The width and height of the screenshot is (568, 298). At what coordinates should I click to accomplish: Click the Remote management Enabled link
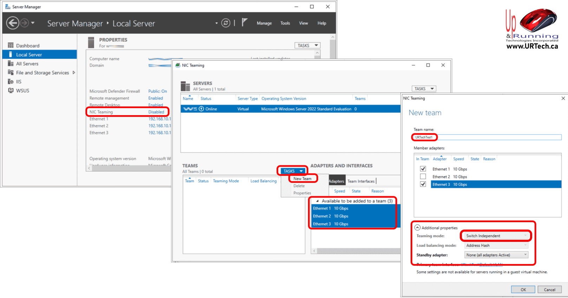pos(156,98)
